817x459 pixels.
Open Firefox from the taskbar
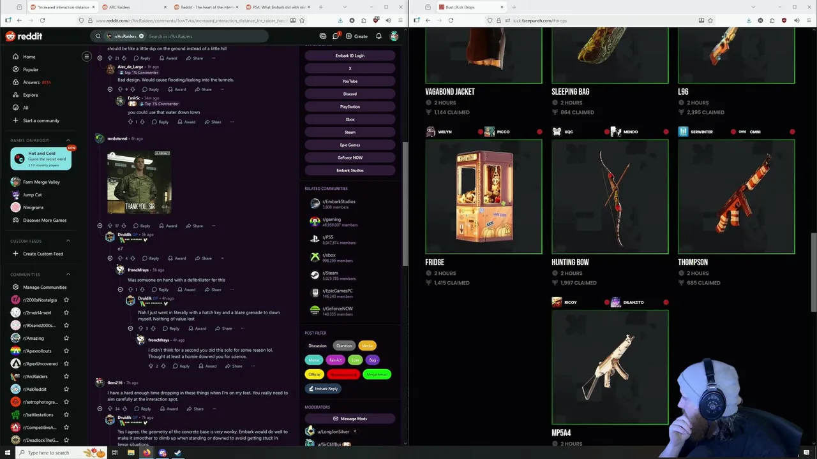147,453
